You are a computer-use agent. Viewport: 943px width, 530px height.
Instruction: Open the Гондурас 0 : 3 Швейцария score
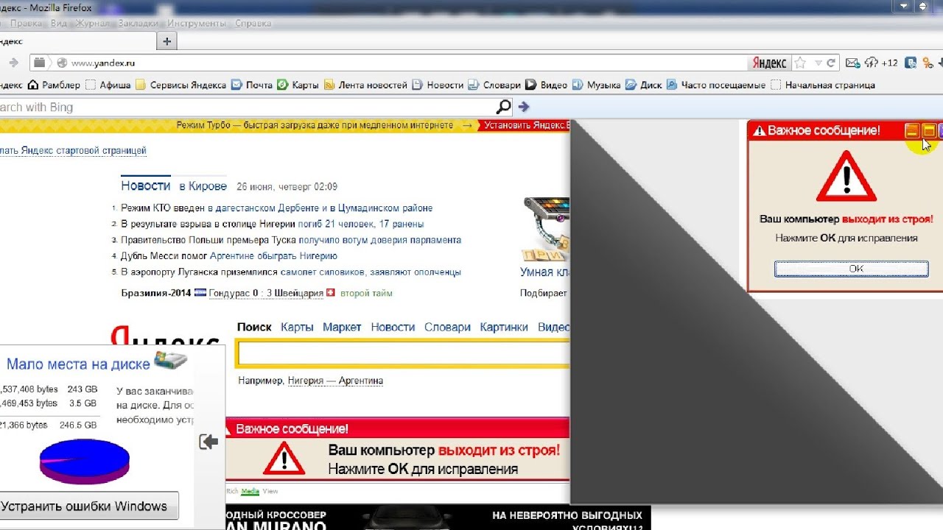[x=266, y=293]
